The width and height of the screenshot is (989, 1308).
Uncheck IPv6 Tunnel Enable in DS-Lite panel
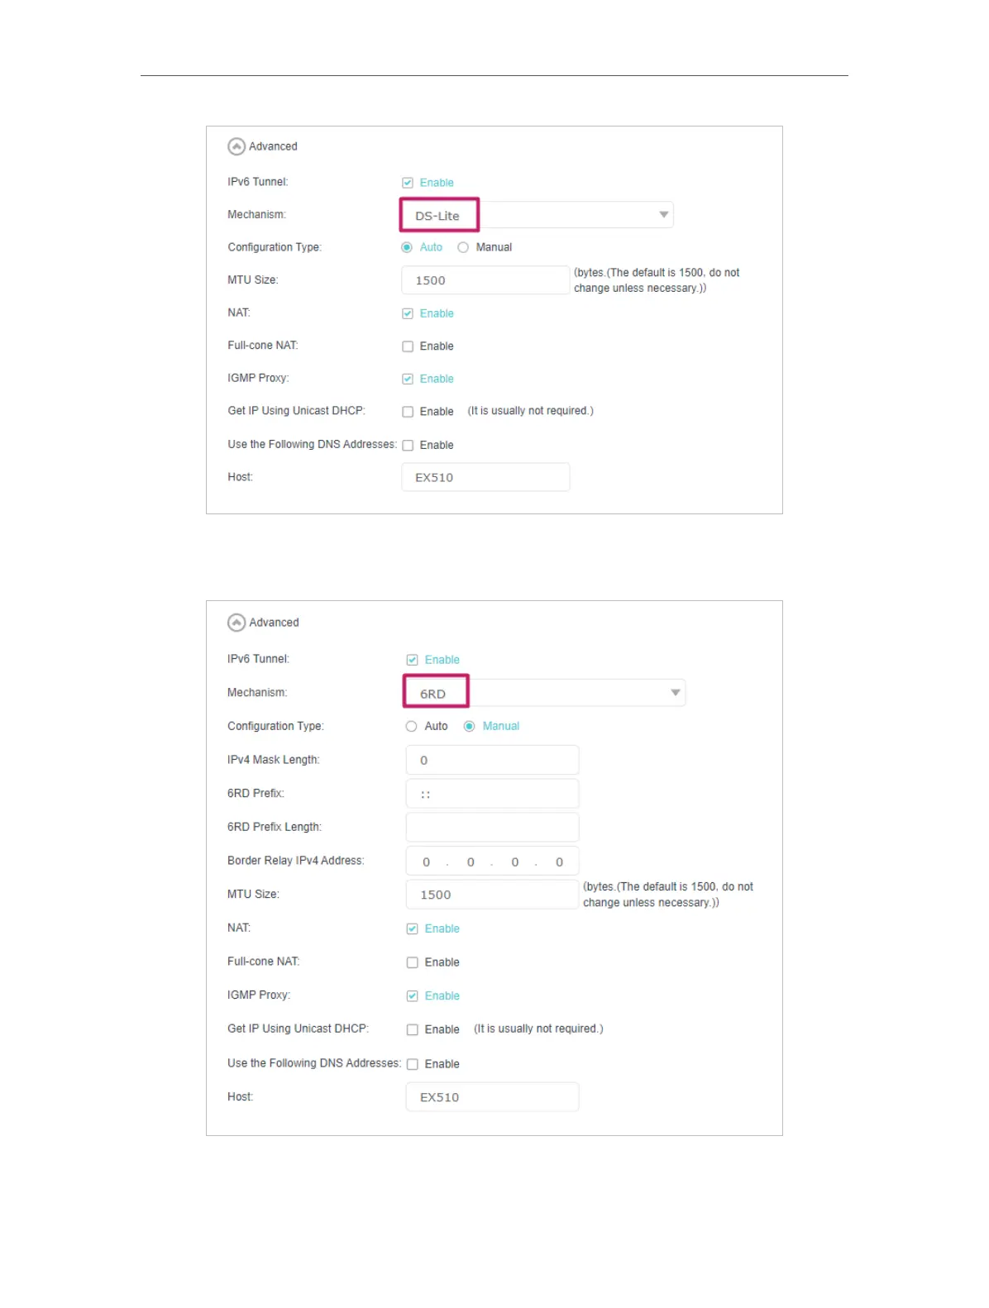pos(408,183)
